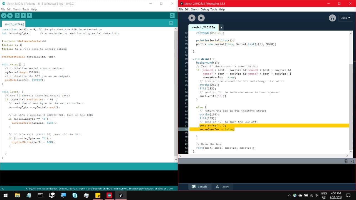Open the Arduino tab options dropdown arrow
This screenshot has width=356, height=200.
pos(171,23)
